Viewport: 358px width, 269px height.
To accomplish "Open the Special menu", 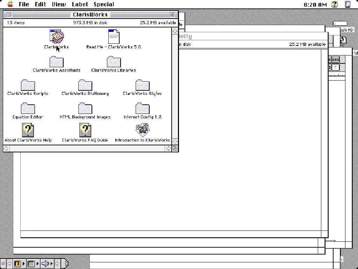I will coord(103,4).
